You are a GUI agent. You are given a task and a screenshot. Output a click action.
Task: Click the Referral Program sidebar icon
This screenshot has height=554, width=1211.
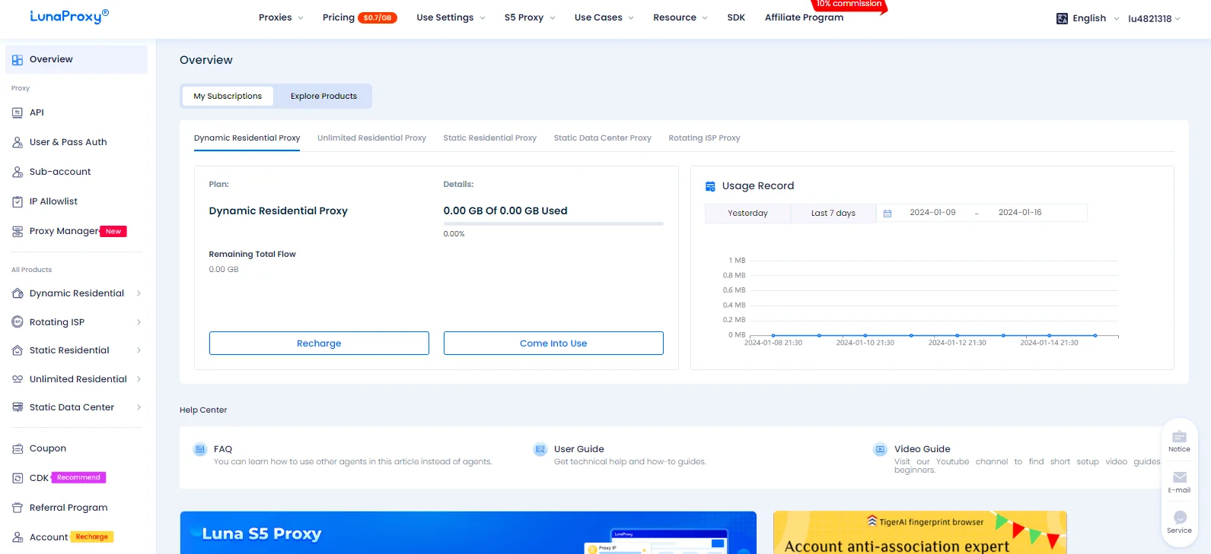tap(18, 508)
